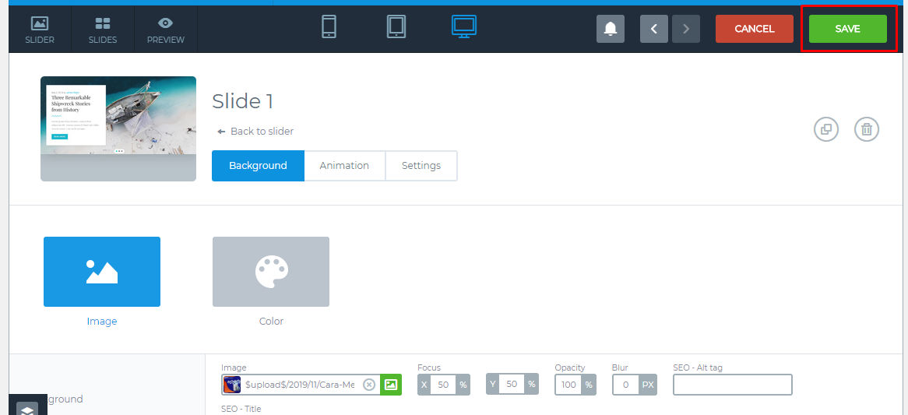
Task: Switch to desktop device view
Action: tap(464, 27)
